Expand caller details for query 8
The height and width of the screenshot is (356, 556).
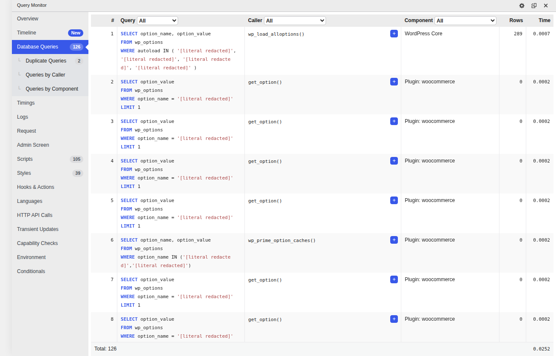click(394, 319)
